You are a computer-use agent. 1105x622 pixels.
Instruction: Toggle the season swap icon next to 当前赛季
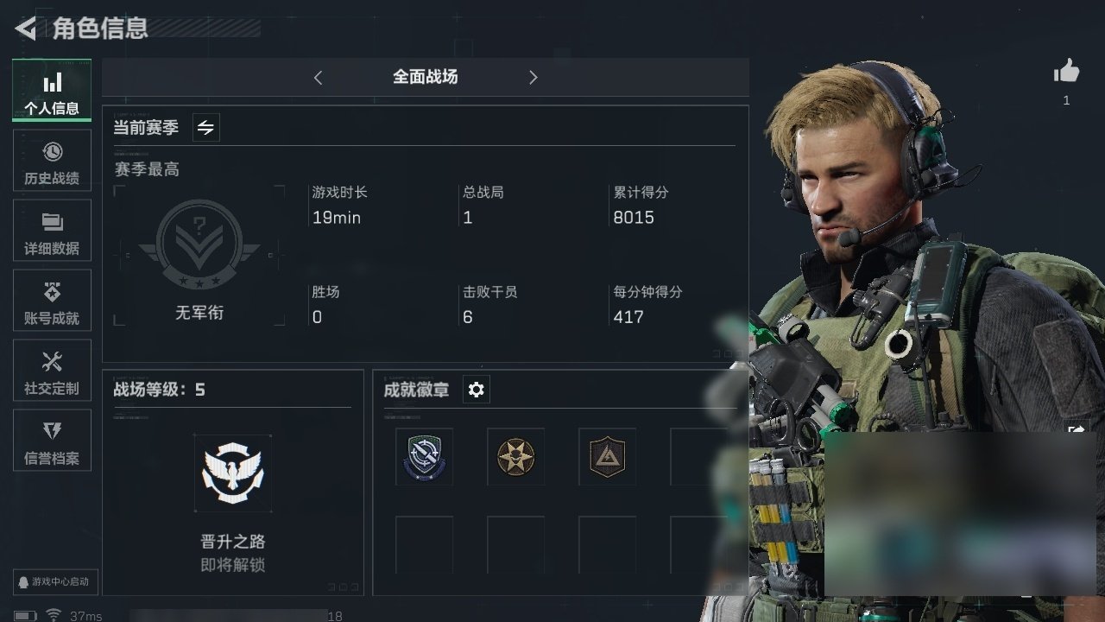pyautogui.click(x=205, y=128)
